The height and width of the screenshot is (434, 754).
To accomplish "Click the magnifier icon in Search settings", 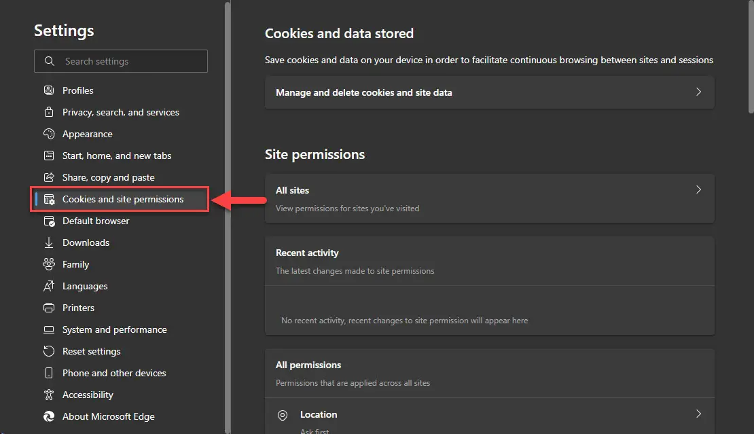I will click(x=49, y=61).
